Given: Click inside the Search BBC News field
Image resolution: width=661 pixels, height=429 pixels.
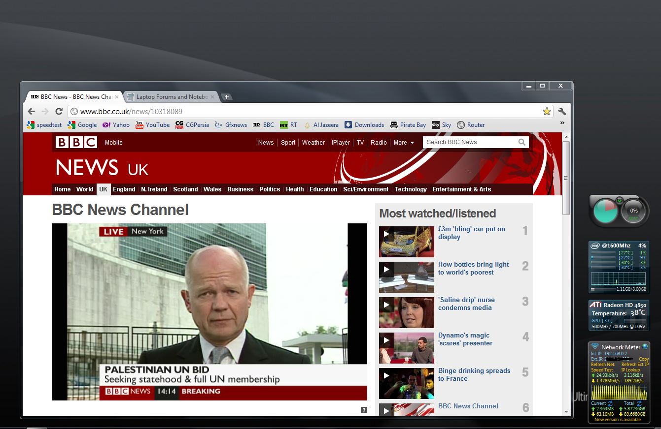Looking at the screenshot, I should (x=471, y=142).
